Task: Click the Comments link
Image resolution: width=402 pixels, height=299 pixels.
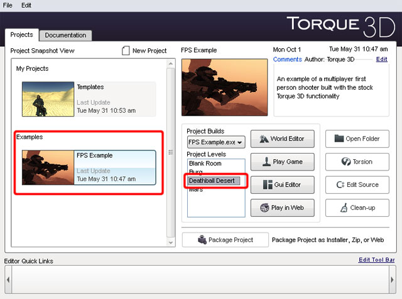Action: pyautogui.click(x=287, y=59)
